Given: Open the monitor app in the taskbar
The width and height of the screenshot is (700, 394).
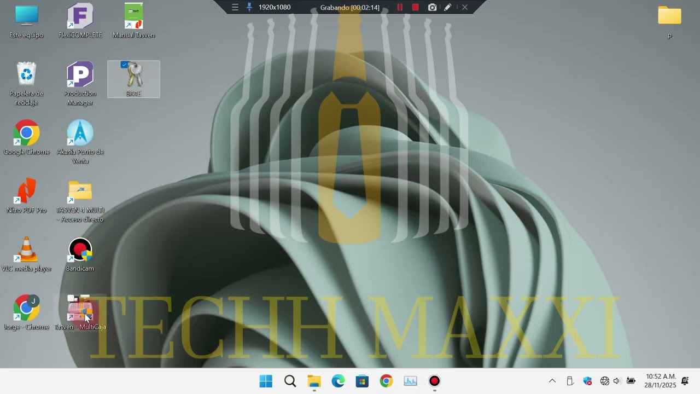Looking at the screenshot, I should 410,381.
